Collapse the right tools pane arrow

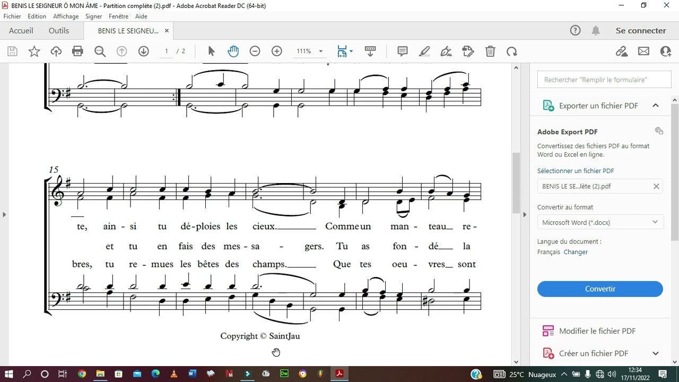pos(525,214)
